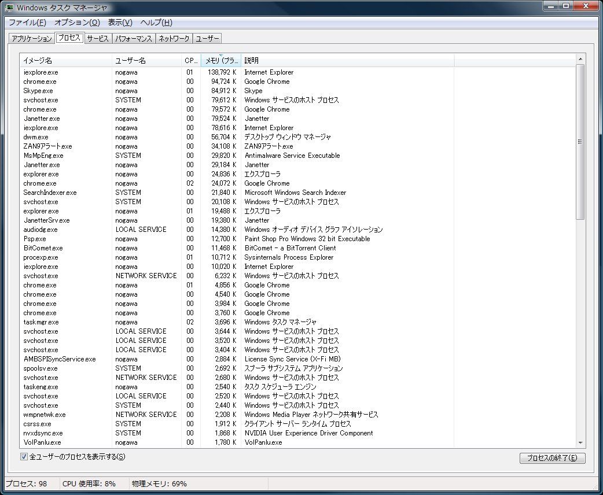The image size is (603, 495).
Task: Click the CPU 使用率: 8% status entry
Action: [x=89, y=483]
